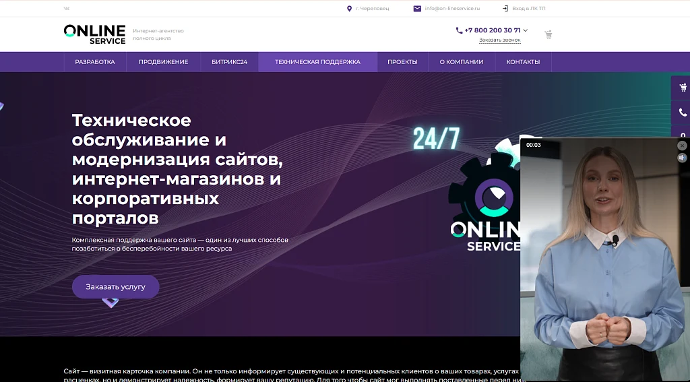
Task: Click the location pin icon by Череповец
Action: [x=350, y=8]
